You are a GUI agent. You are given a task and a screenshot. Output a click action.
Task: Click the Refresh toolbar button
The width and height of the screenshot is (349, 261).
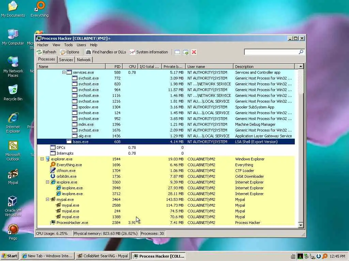click(x=46, y=52)
